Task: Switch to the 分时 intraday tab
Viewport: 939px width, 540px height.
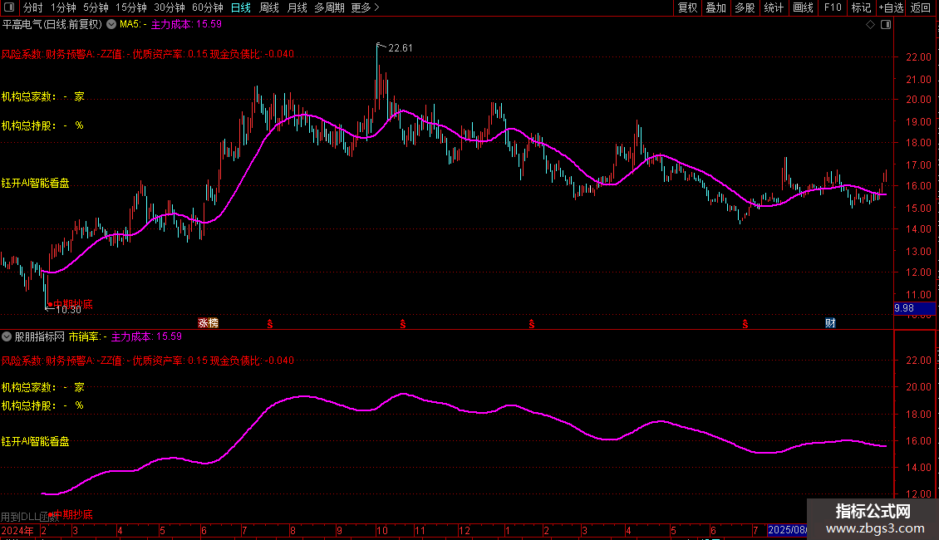Action: point(32,7)
